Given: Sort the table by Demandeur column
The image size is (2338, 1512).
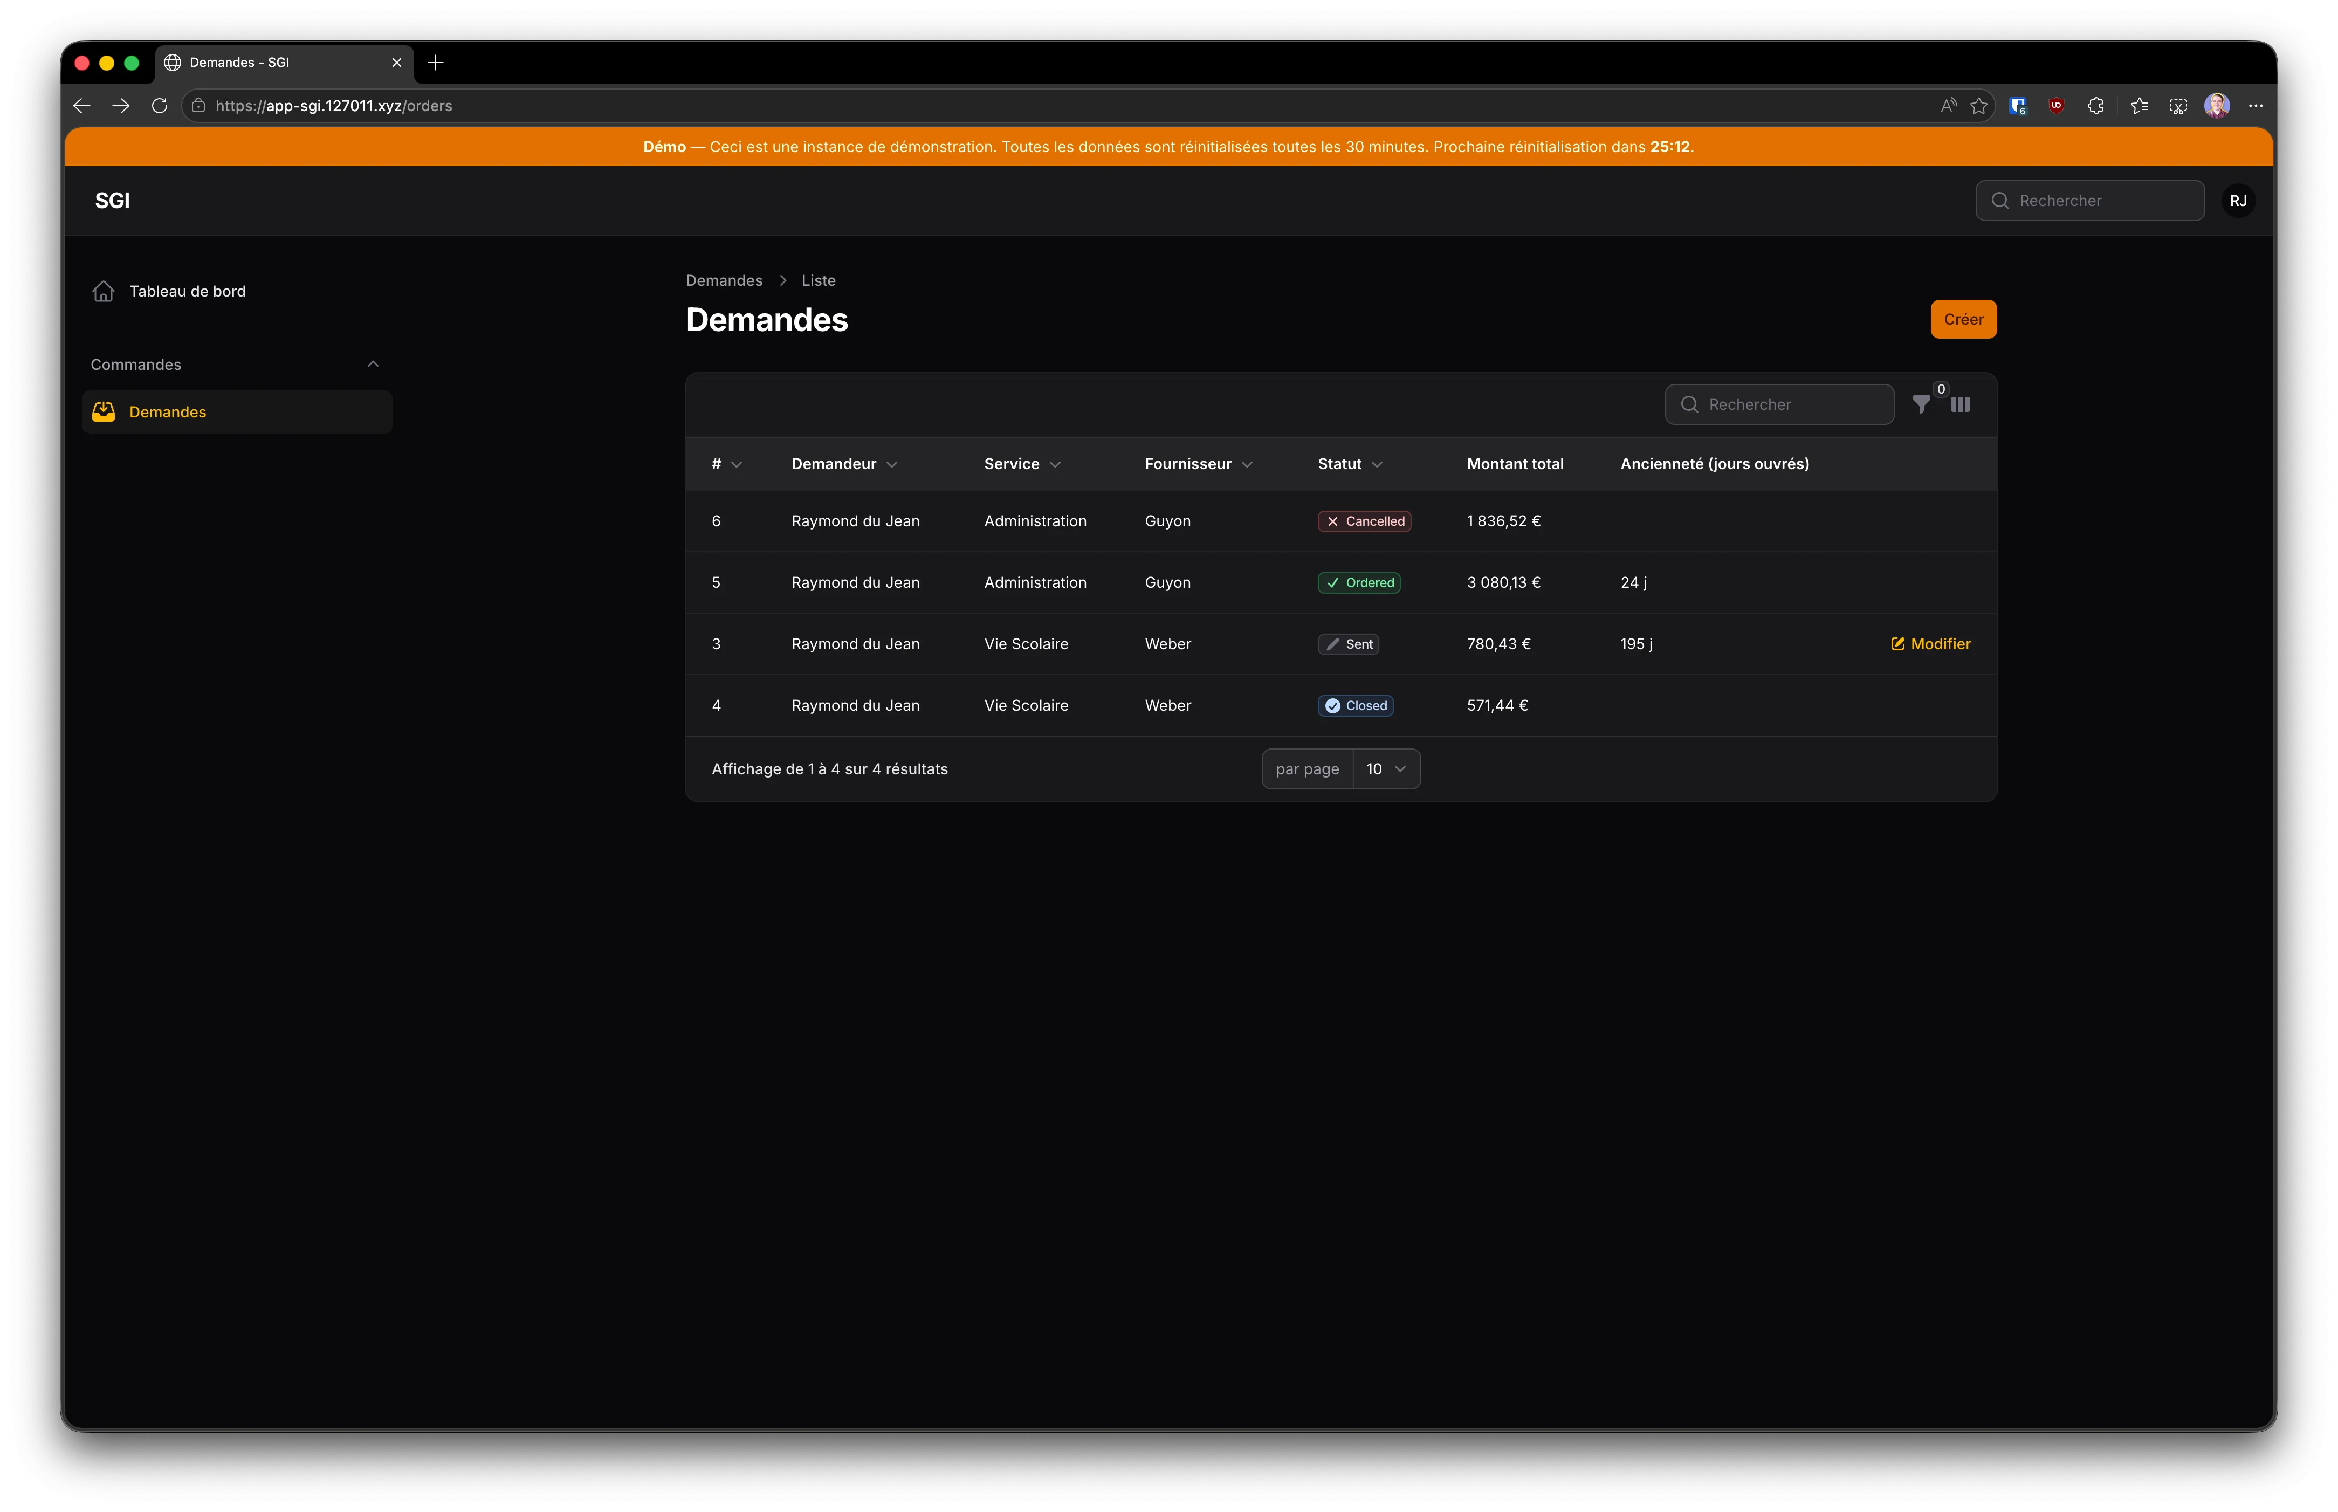Looking at the screenshot, I should [x=844, y=464].
